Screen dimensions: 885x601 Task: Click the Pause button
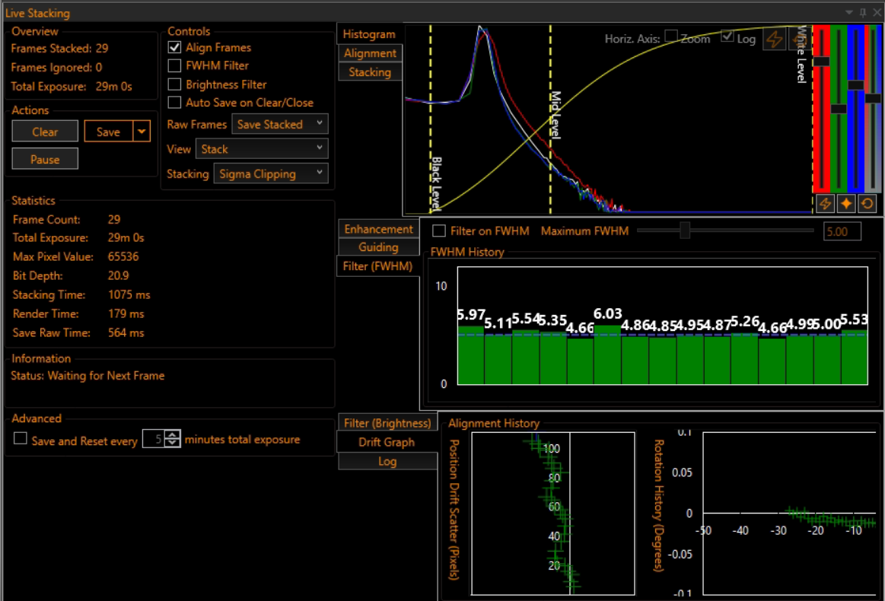tap(45, 160)
